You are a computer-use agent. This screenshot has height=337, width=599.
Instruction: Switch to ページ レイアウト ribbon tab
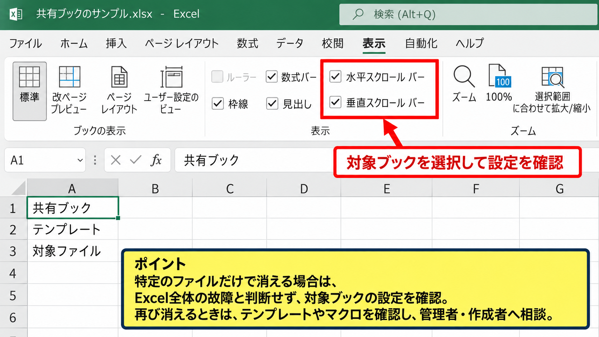point(182,43)
